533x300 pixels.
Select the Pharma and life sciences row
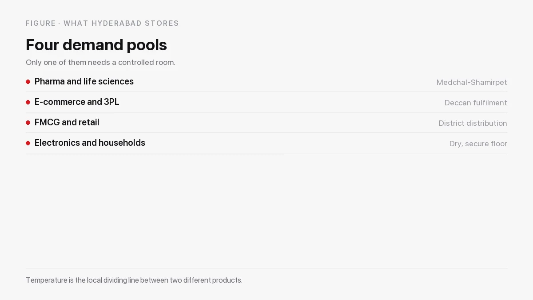coord(266,82)
